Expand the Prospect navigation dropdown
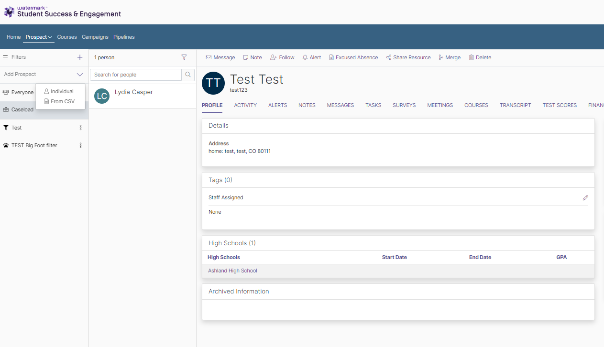Screen dimensions: 604x347 pyautogui.click(x=39, y=37)
